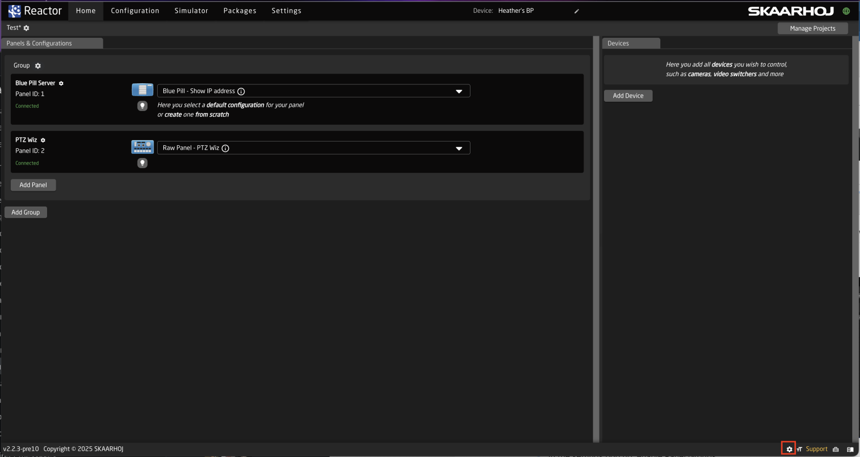The image size is (860, 457).
Task: Click the Heather's BP device name
Action: pyautogui.click(x=516, y=11)
